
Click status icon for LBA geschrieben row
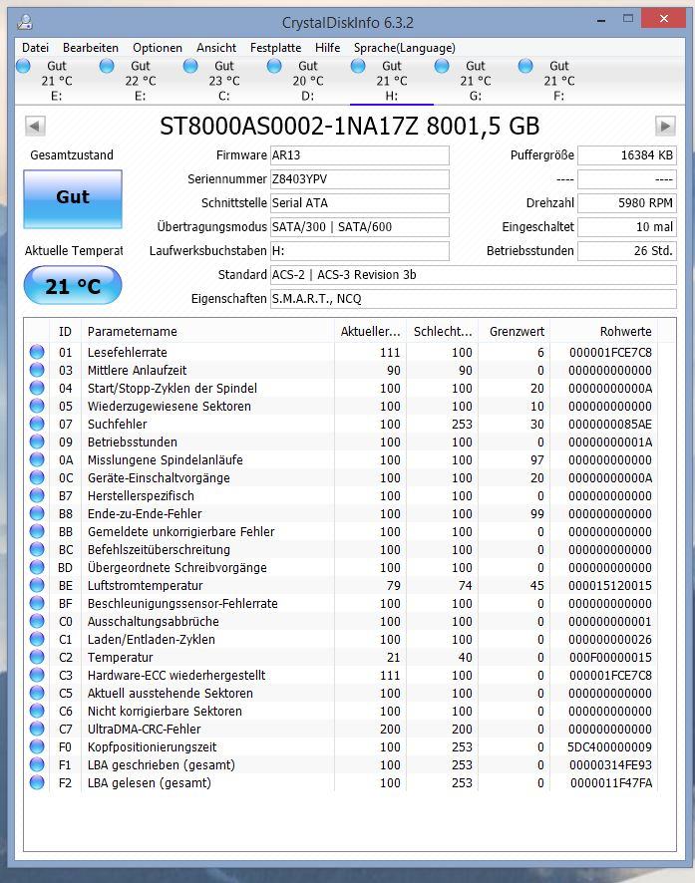(x=37, y=764)
